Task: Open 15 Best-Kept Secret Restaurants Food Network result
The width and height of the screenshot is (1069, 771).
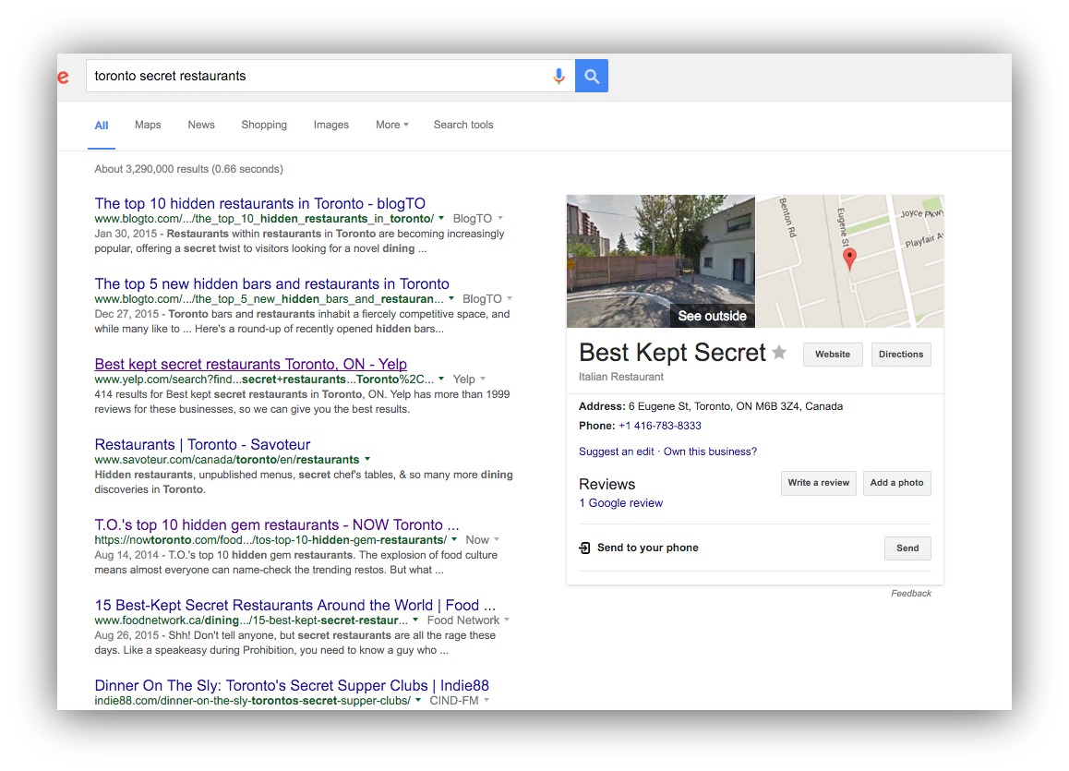Action: 295,606
